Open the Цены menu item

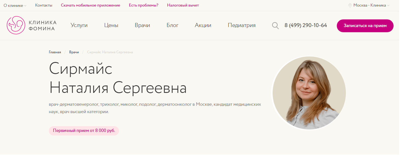click(111, 25)
